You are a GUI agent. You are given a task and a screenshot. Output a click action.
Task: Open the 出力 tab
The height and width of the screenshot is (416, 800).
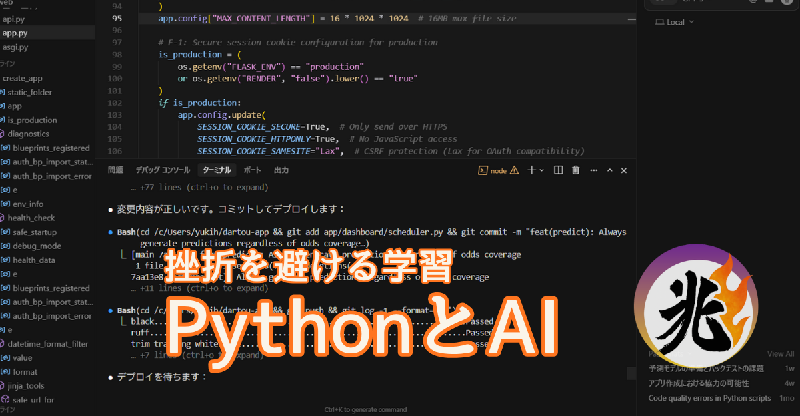[281, 170]
